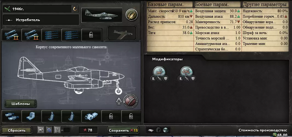Click the Сбросить reset button

[17, 130]
